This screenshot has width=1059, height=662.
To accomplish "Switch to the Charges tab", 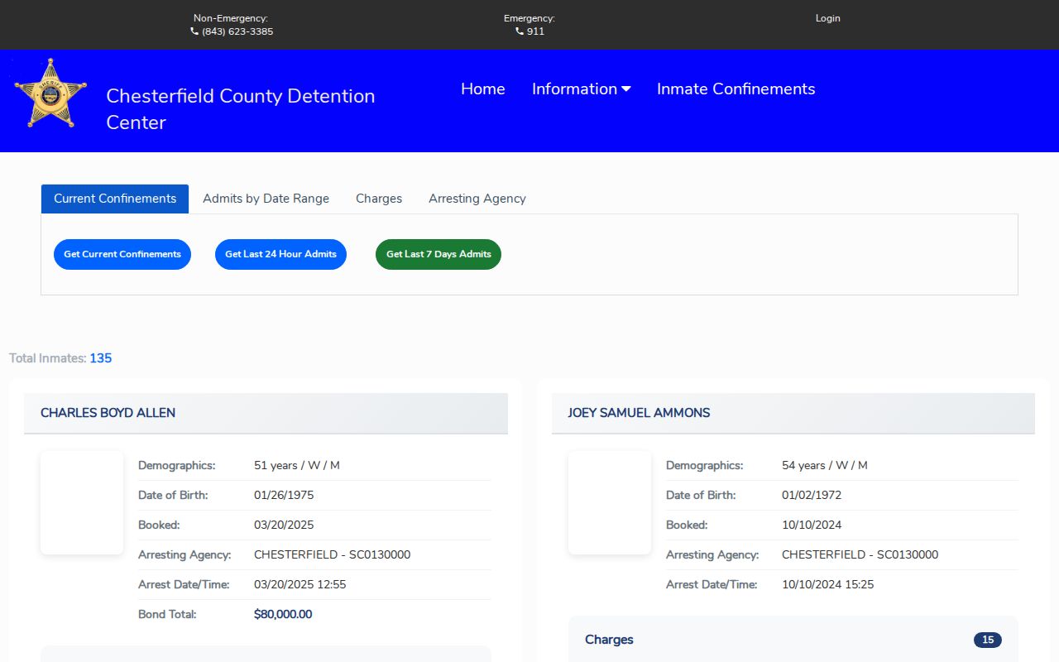I will [379, 199].
